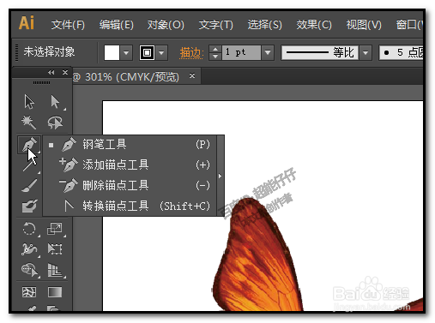The image size is (435, 323).
Task: Choose 钢笔工具 (P) from the flyout
Action: (130, 145)
